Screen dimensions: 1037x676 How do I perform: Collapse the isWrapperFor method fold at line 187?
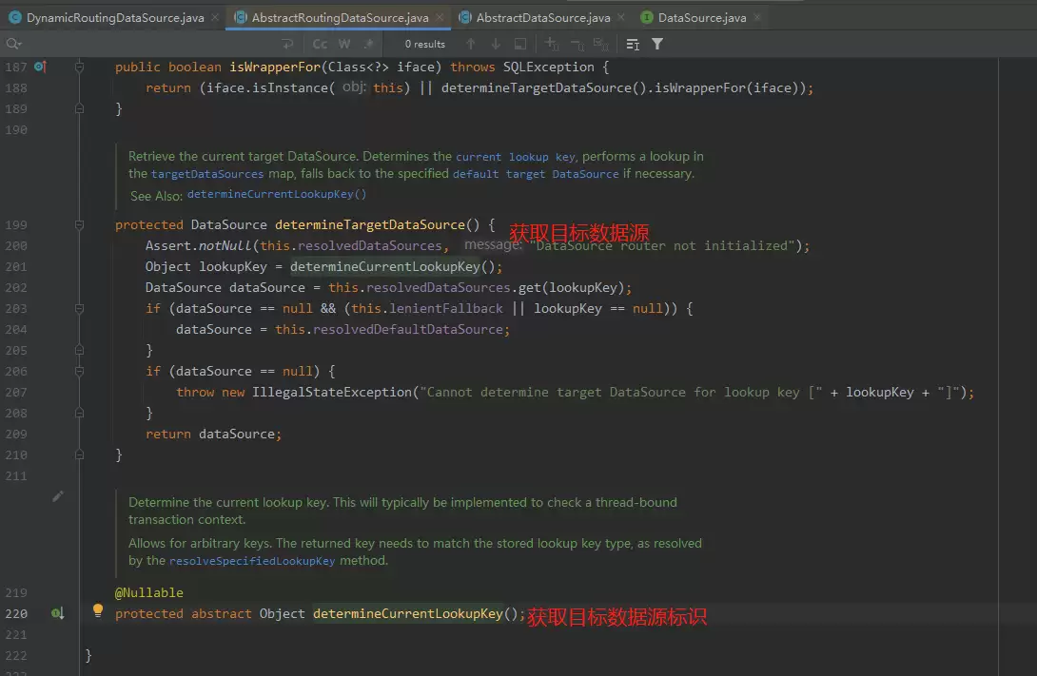79,67
